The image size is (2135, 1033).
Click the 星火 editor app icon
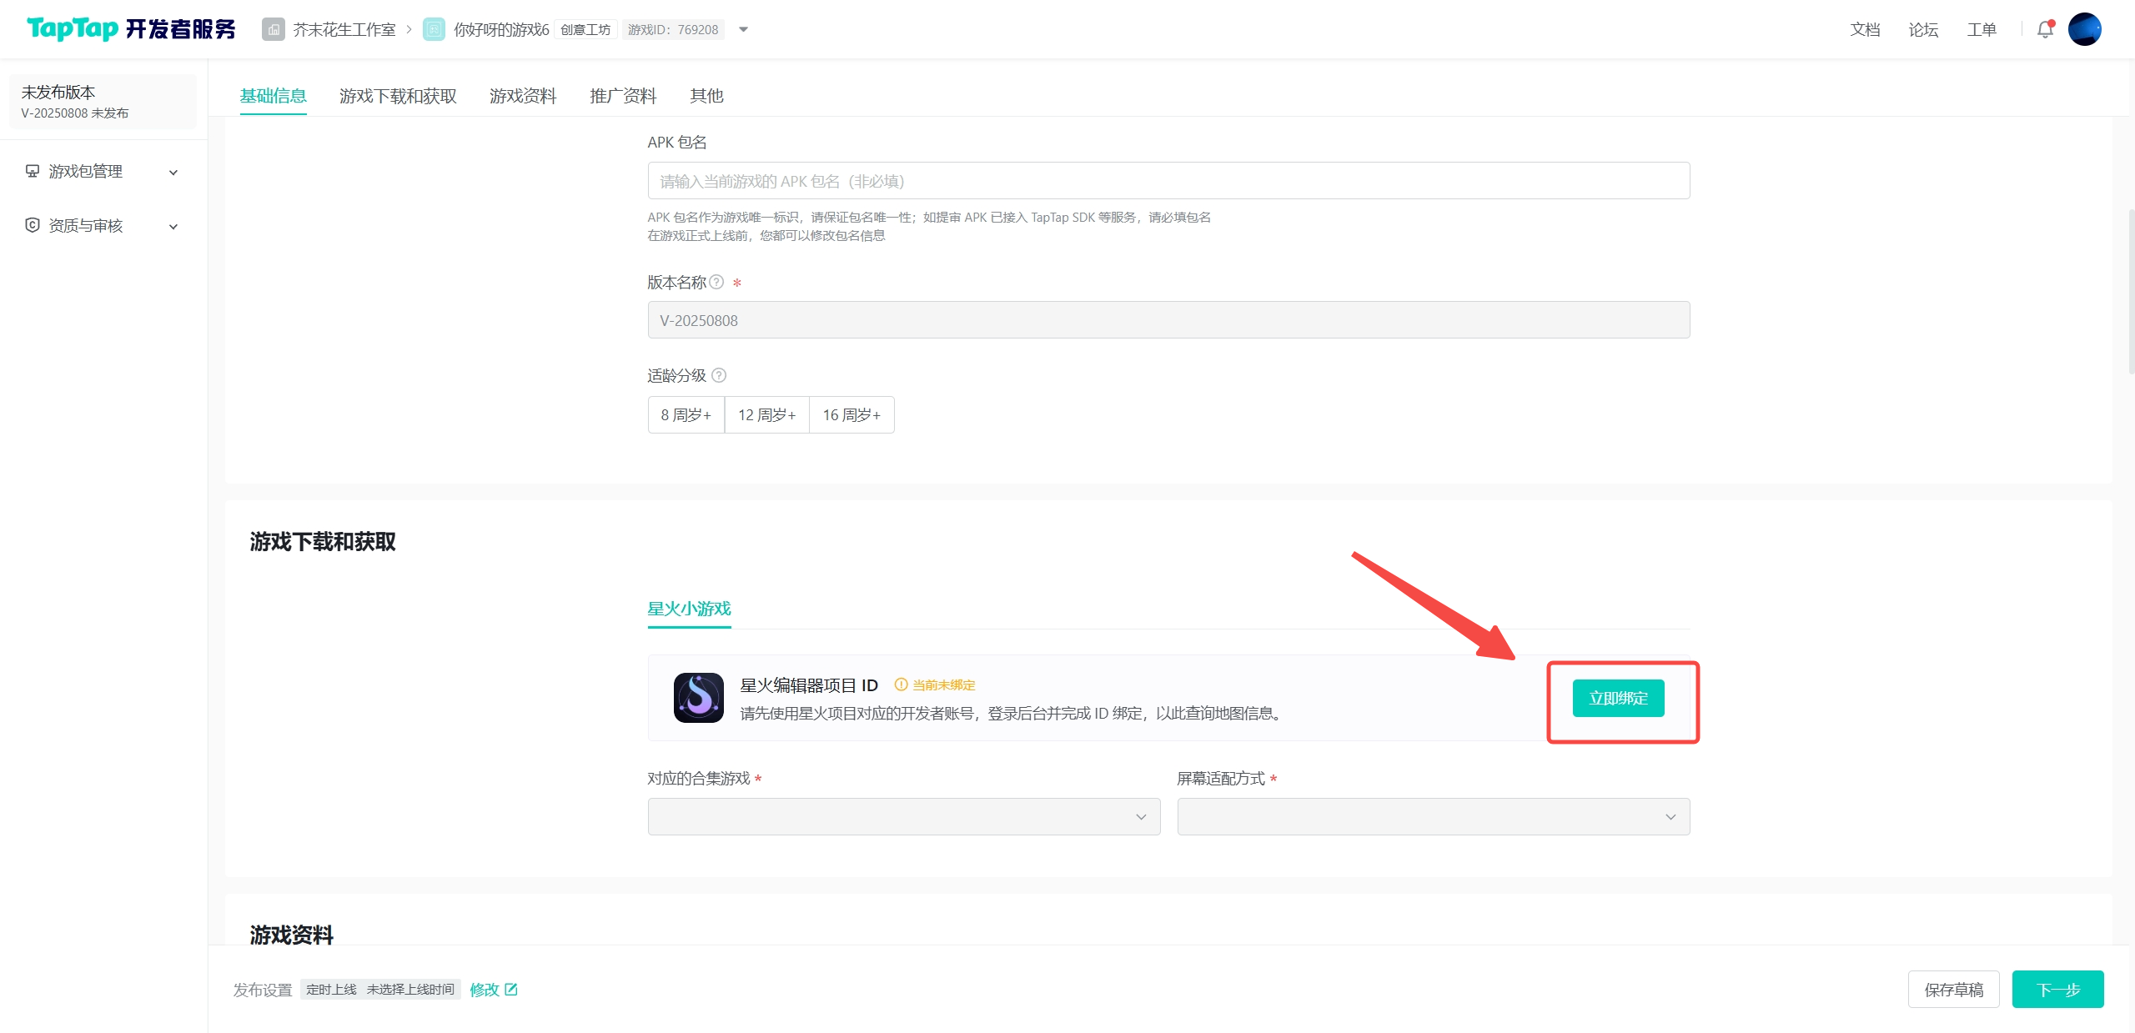point(699,698)
